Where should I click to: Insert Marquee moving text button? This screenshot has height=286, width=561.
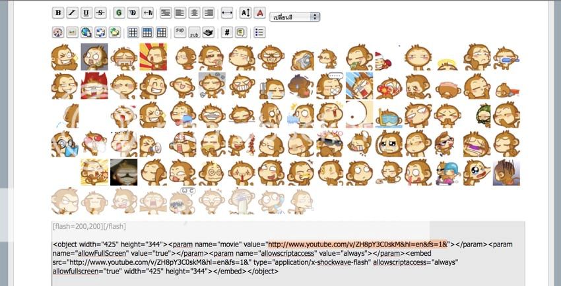(x=147, y=13)
